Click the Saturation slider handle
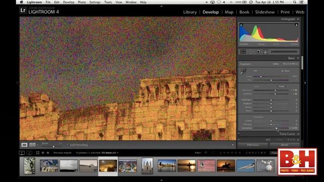The image size is (324, 182). [276, 128]
